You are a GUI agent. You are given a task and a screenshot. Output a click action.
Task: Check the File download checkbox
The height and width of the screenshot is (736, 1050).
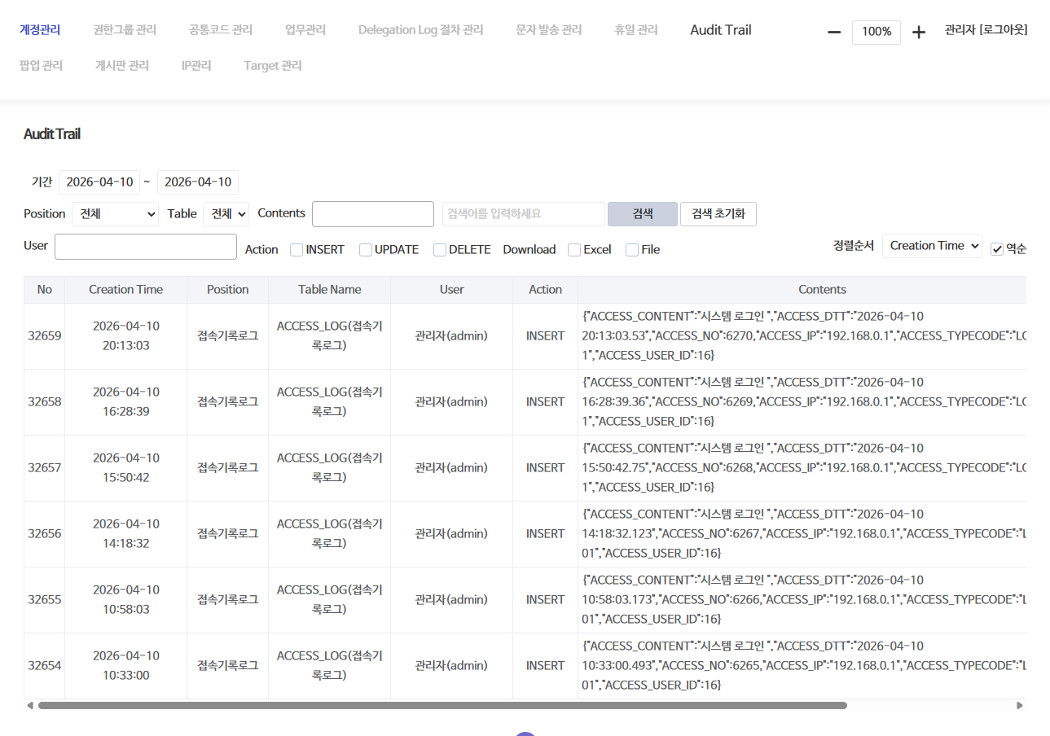pos(632,250)
